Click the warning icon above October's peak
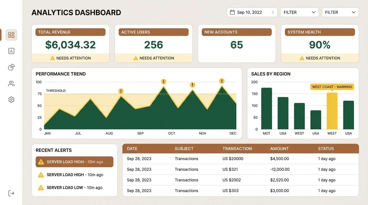This screenshot has width=368, height=205. point(163,81)
